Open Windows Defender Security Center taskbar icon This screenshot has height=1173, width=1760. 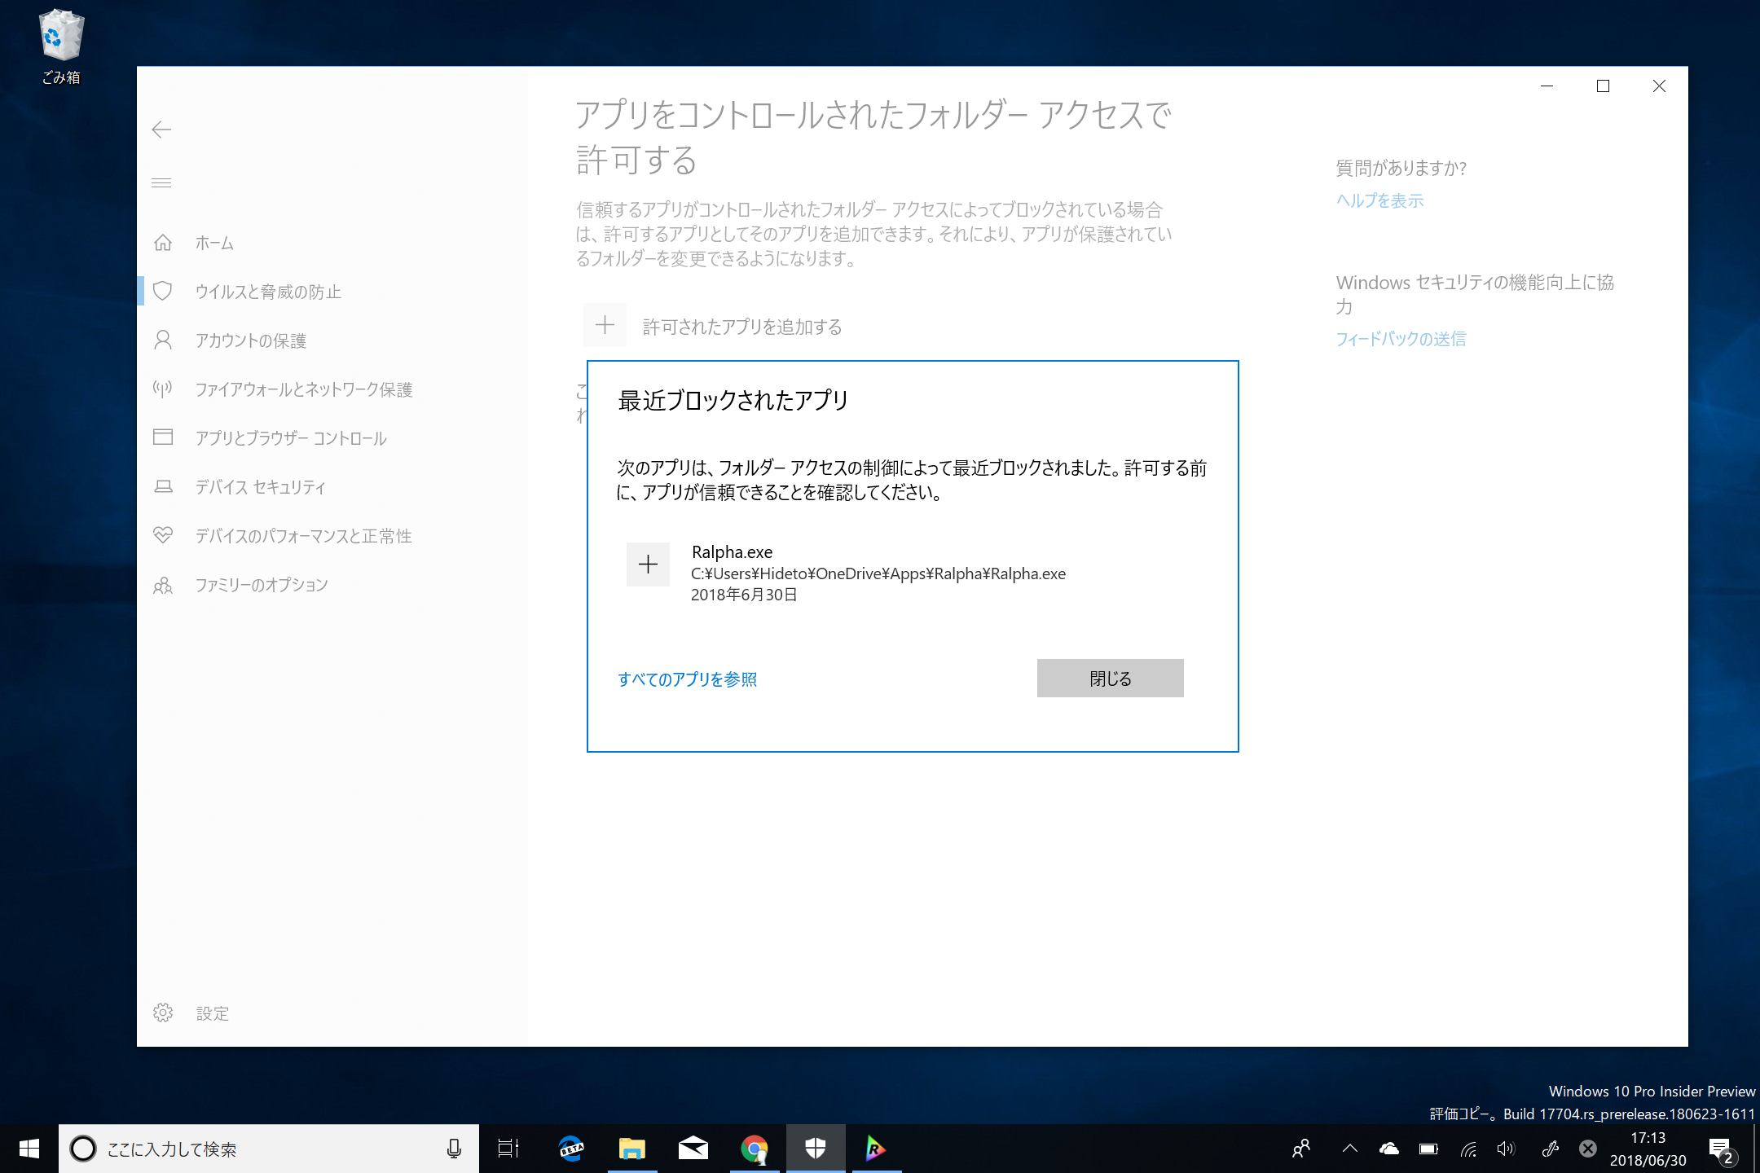pyautogui.click(x=816, y=1149)
